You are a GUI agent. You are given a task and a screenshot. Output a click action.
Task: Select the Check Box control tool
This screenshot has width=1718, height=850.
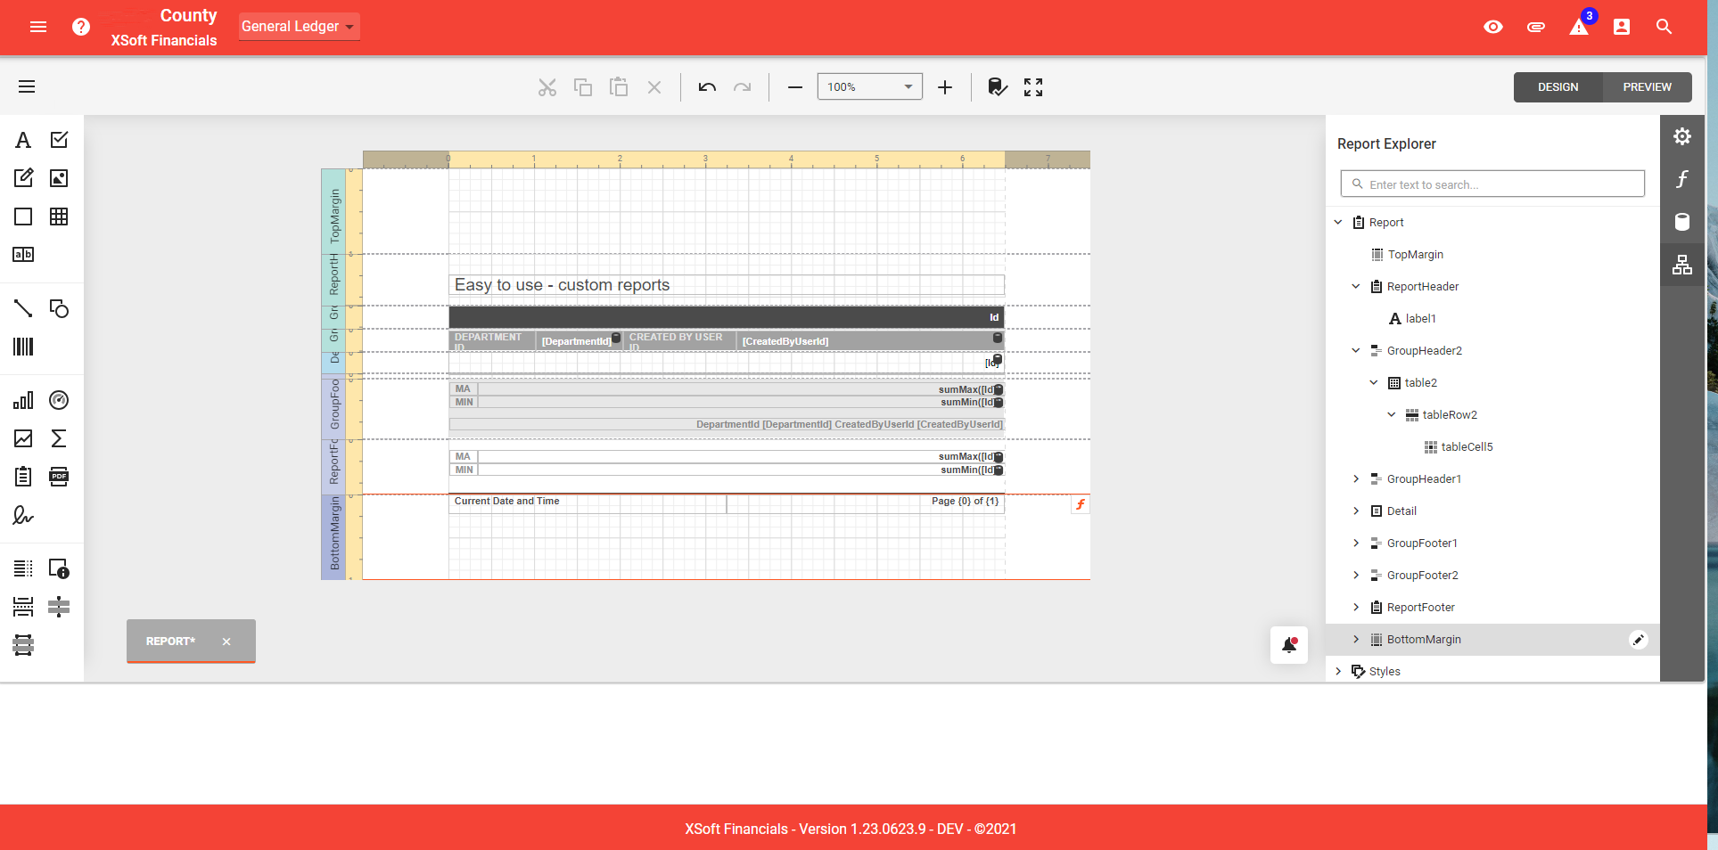(59, 140)
